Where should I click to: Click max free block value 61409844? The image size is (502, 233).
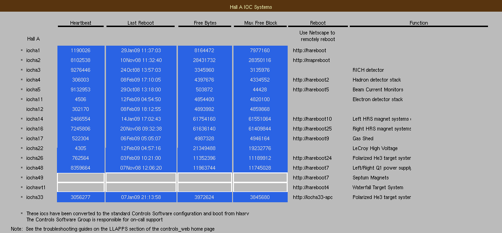[260, 129]
